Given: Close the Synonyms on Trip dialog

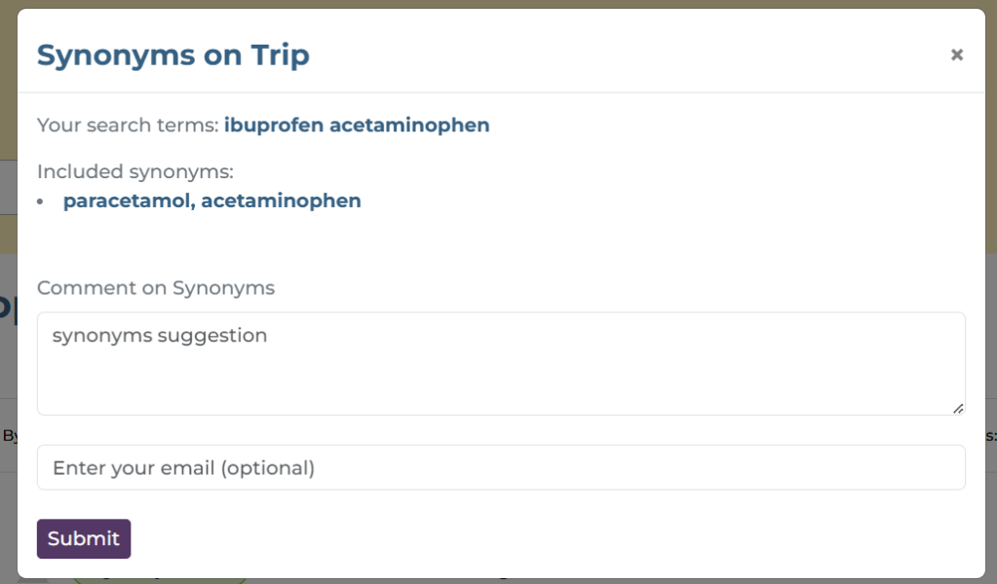Looking at the screenshot, I should [957, 55].
